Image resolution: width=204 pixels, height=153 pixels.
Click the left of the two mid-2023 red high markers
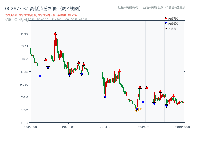(x=79, y=63)
